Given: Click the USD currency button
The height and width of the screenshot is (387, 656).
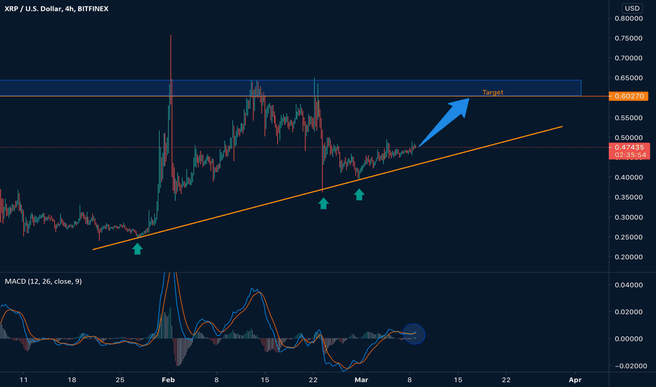Looking at the screenshot, I should (x=632, y=8).
